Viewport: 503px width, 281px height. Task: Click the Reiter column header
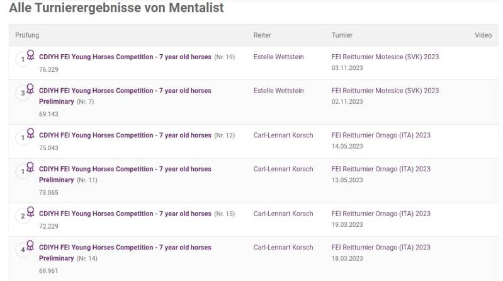(x=262, y=35)
